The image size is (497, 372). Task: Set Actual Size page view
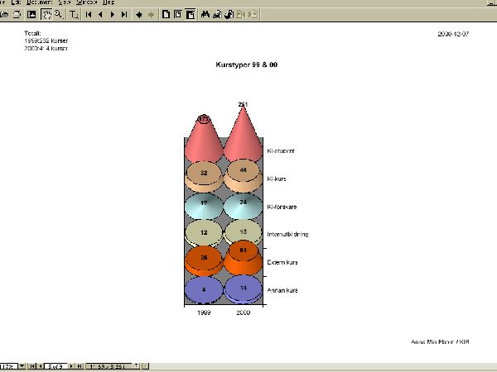[166, 14]
